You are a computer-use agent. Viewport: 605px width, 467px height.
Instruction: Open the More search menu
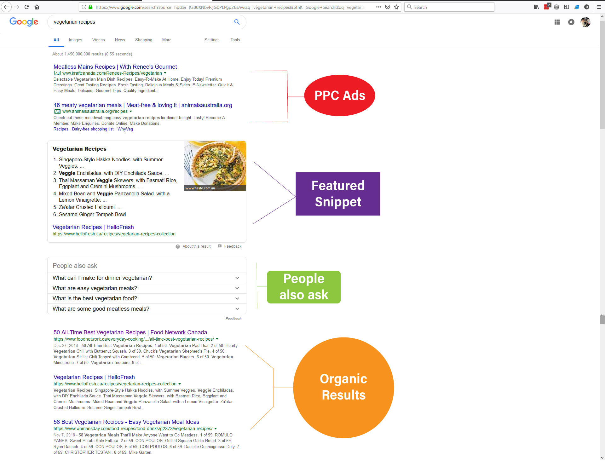(167, 40)
